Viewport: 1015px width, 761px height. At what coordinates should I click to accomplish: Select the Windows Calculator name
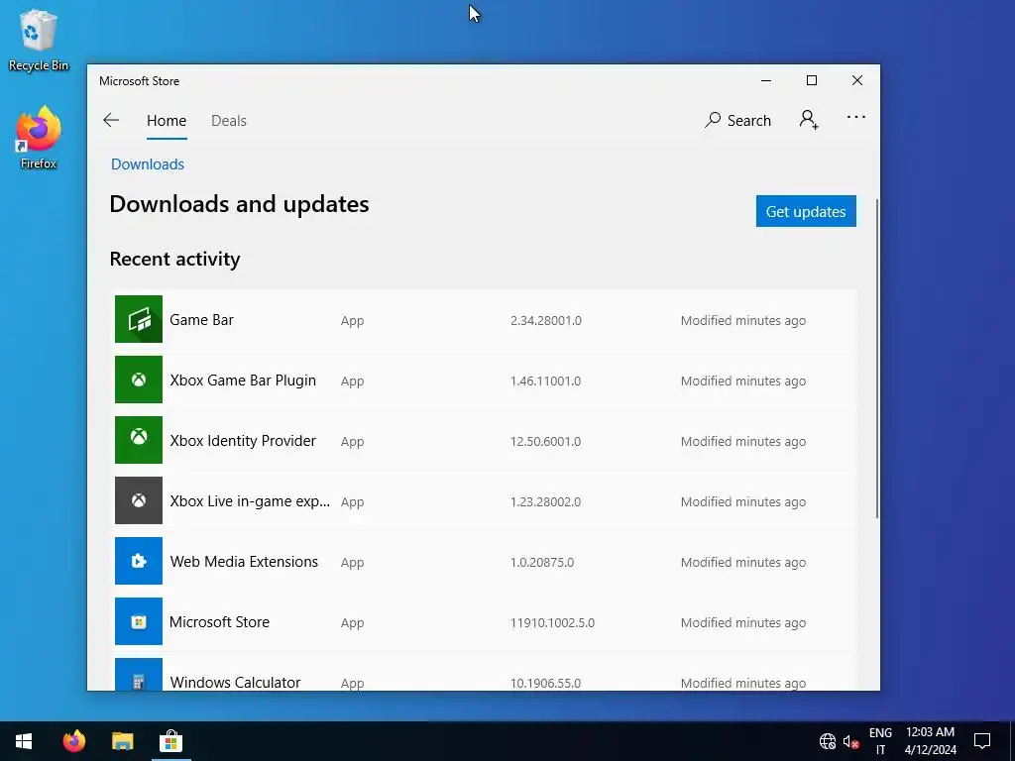coord(235,683)
